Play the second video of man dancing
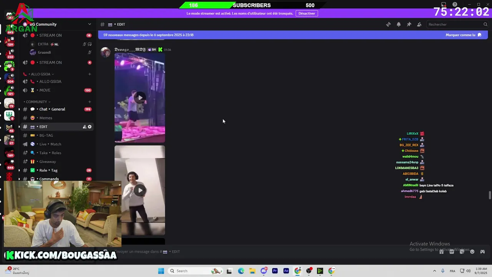 coord(140,190)
